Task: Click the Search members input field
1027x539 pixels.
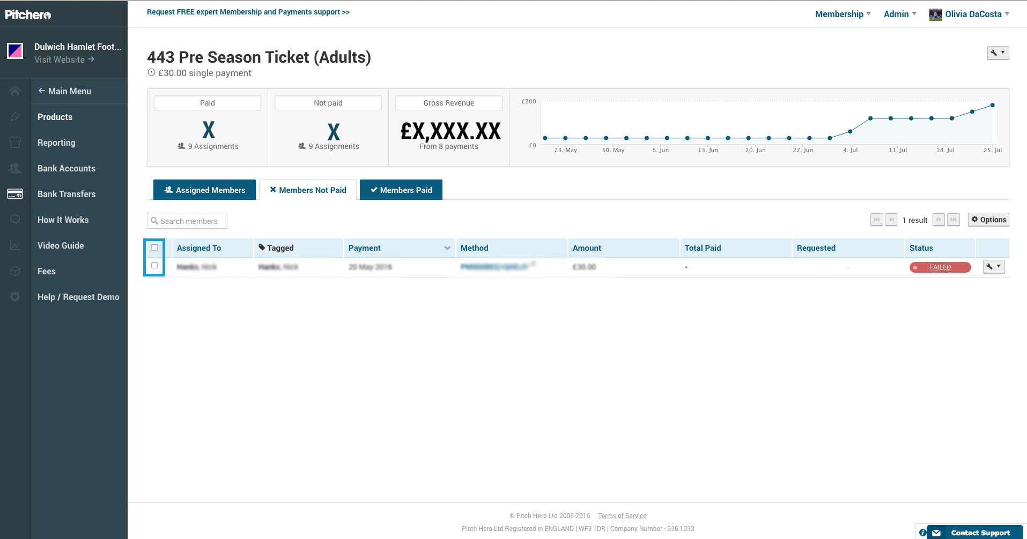Action: (187, 221)
